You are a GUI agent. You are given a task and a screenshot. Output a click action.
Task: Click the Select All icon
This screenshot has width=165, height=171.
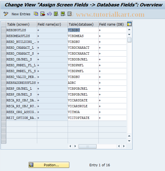click(56, 14)
